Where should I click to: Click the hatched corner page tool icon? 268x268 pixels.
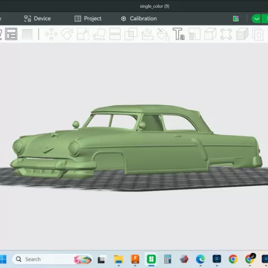coord(194,34)
